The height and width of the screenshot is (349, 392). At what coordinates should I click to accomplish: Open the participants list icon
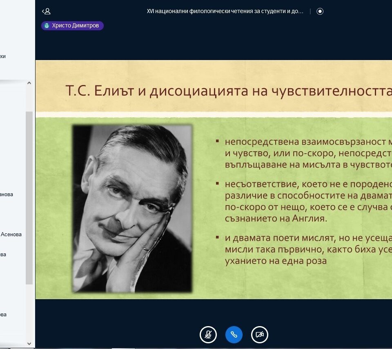coord(46,11)
